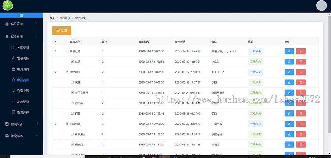Screen dimensions: 331x158
Task: Expand the 粮油类 tree node
Action: (72, 144)
